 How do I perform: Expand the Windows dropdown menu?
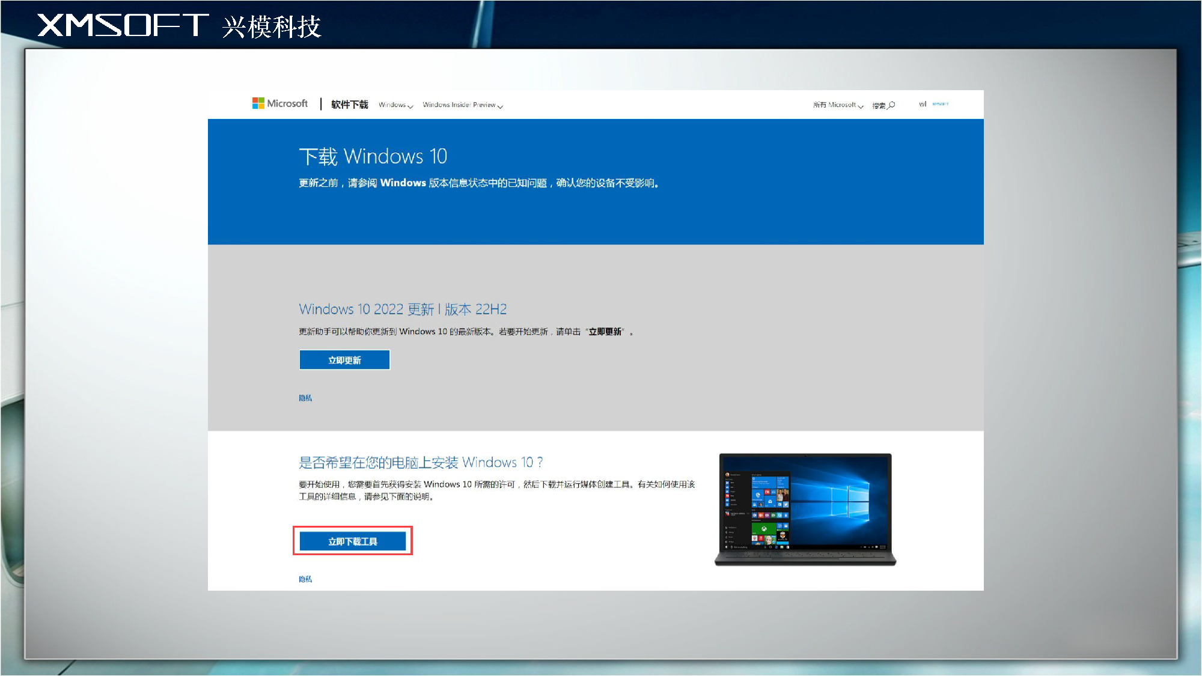coord(395,105)
